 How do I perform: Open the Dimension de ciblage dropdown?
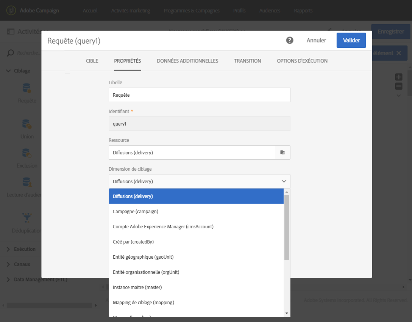tap(199, 181)
